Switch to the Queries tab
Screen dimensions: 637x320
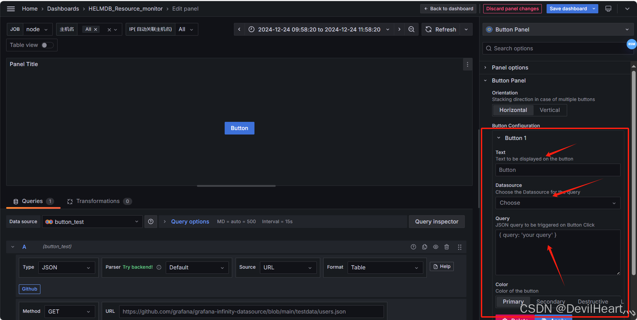click(33, 201)
